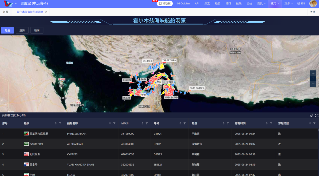Open the filter icon for MMSI column
319x176 pixels.
[x=147, y=123]
